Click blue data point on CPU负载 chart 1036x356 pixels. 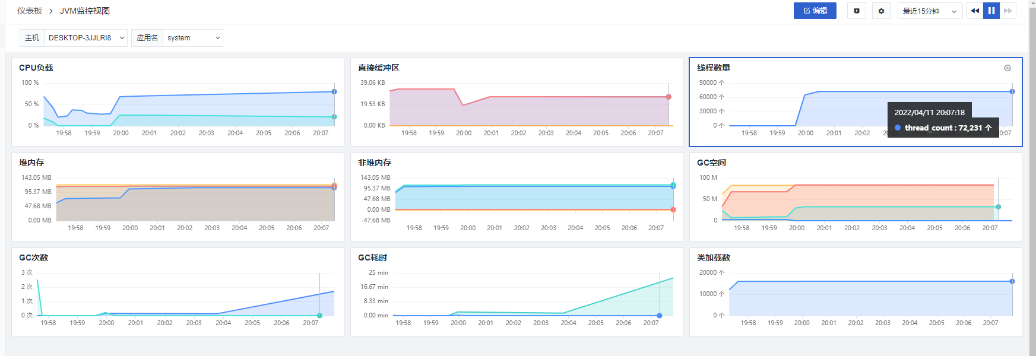[x=334, y=91]
